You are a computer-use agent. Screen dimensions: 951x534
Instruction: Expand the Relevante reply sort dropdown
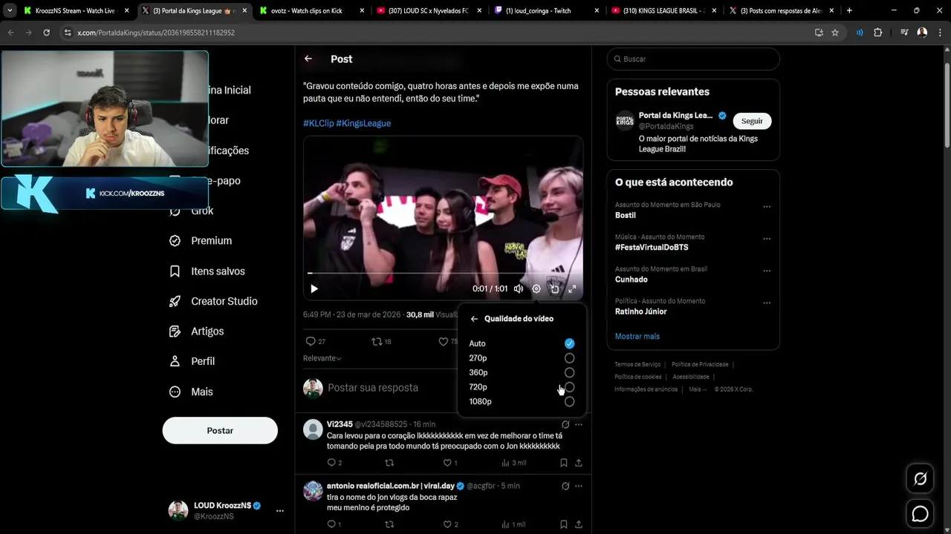(322, 358)
